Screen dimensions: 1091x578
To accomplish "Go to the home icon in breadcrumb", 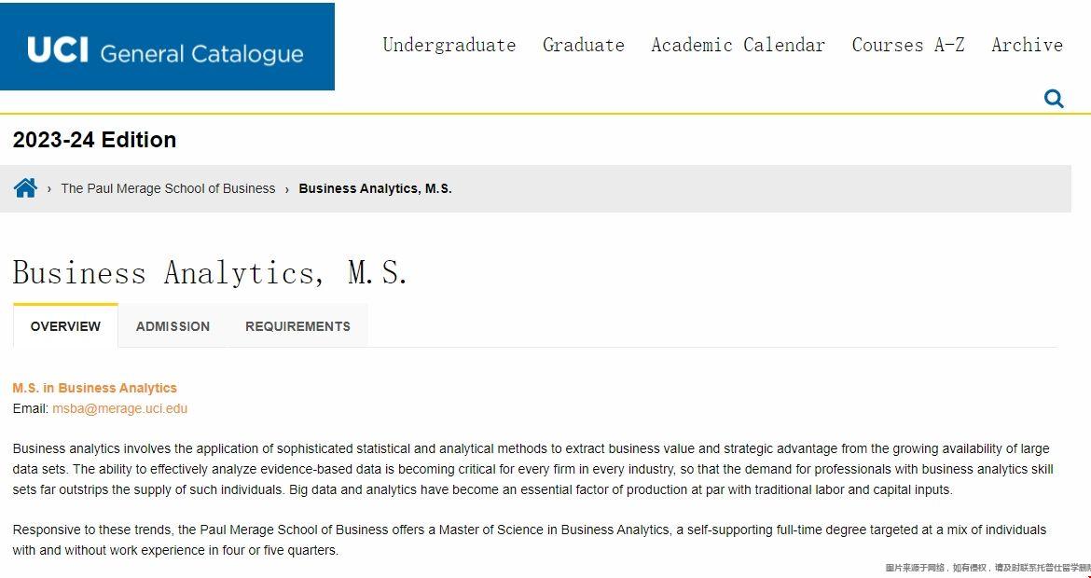I will tap(25, 187).
